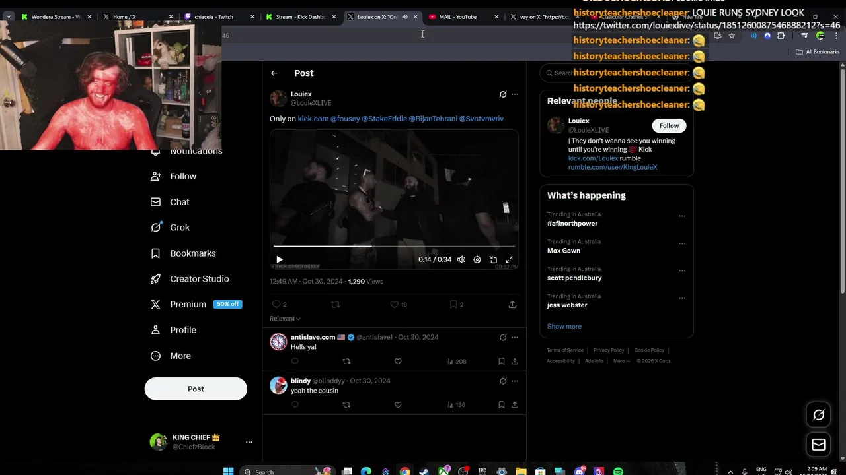This screenshot has height=475, width=846.
Task: Open Follow in left sidebar
Action: click(173, 177)
